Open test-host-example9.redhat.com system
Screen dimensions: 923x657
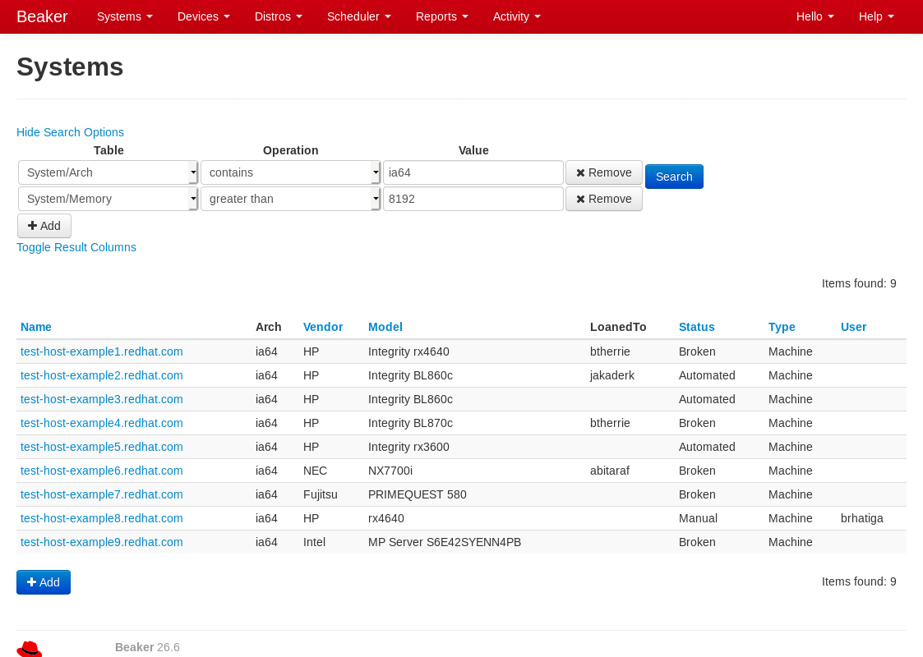pyautogui.click(x=101, y=542)
